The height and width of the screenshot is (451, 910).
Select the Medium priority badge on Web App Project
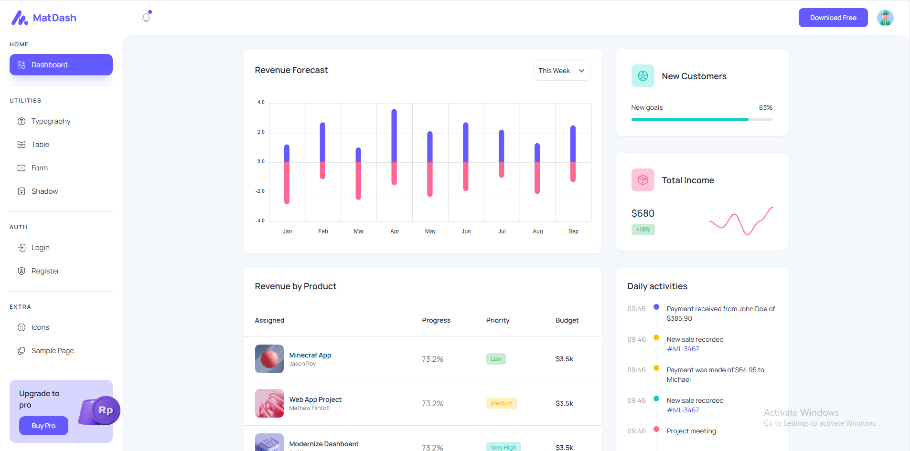click(x=501, y=403)
